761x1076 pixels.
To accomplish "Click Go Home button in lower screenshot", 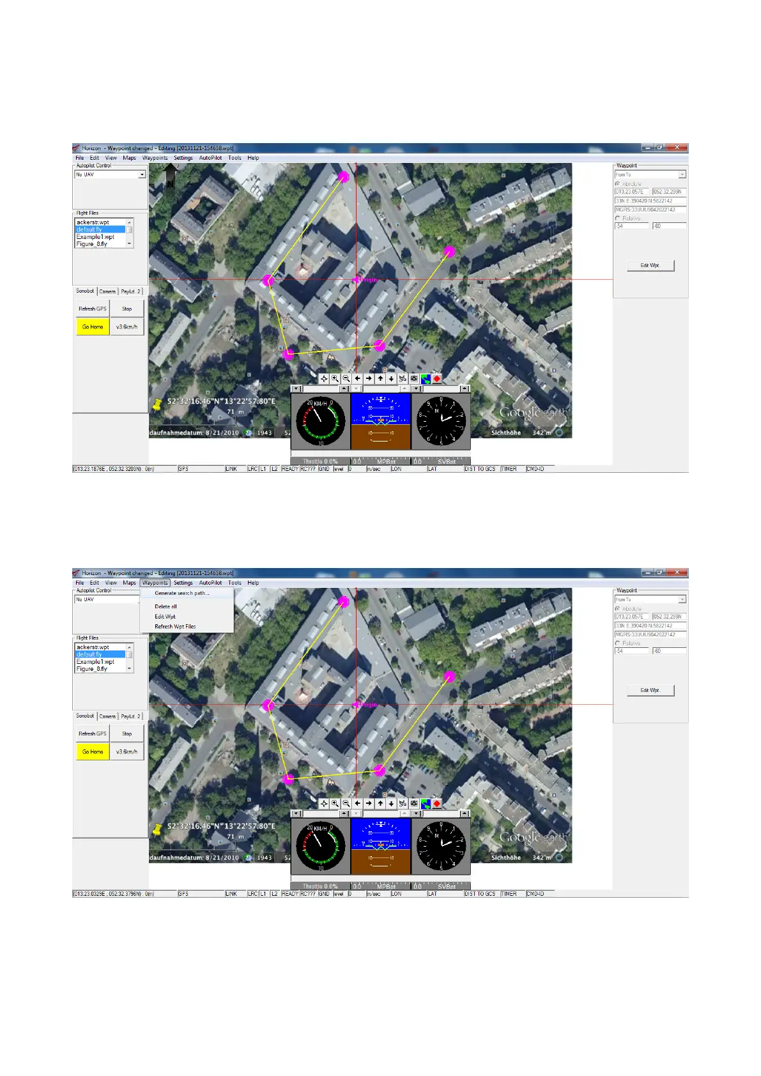I will click(x=93, y=751).
